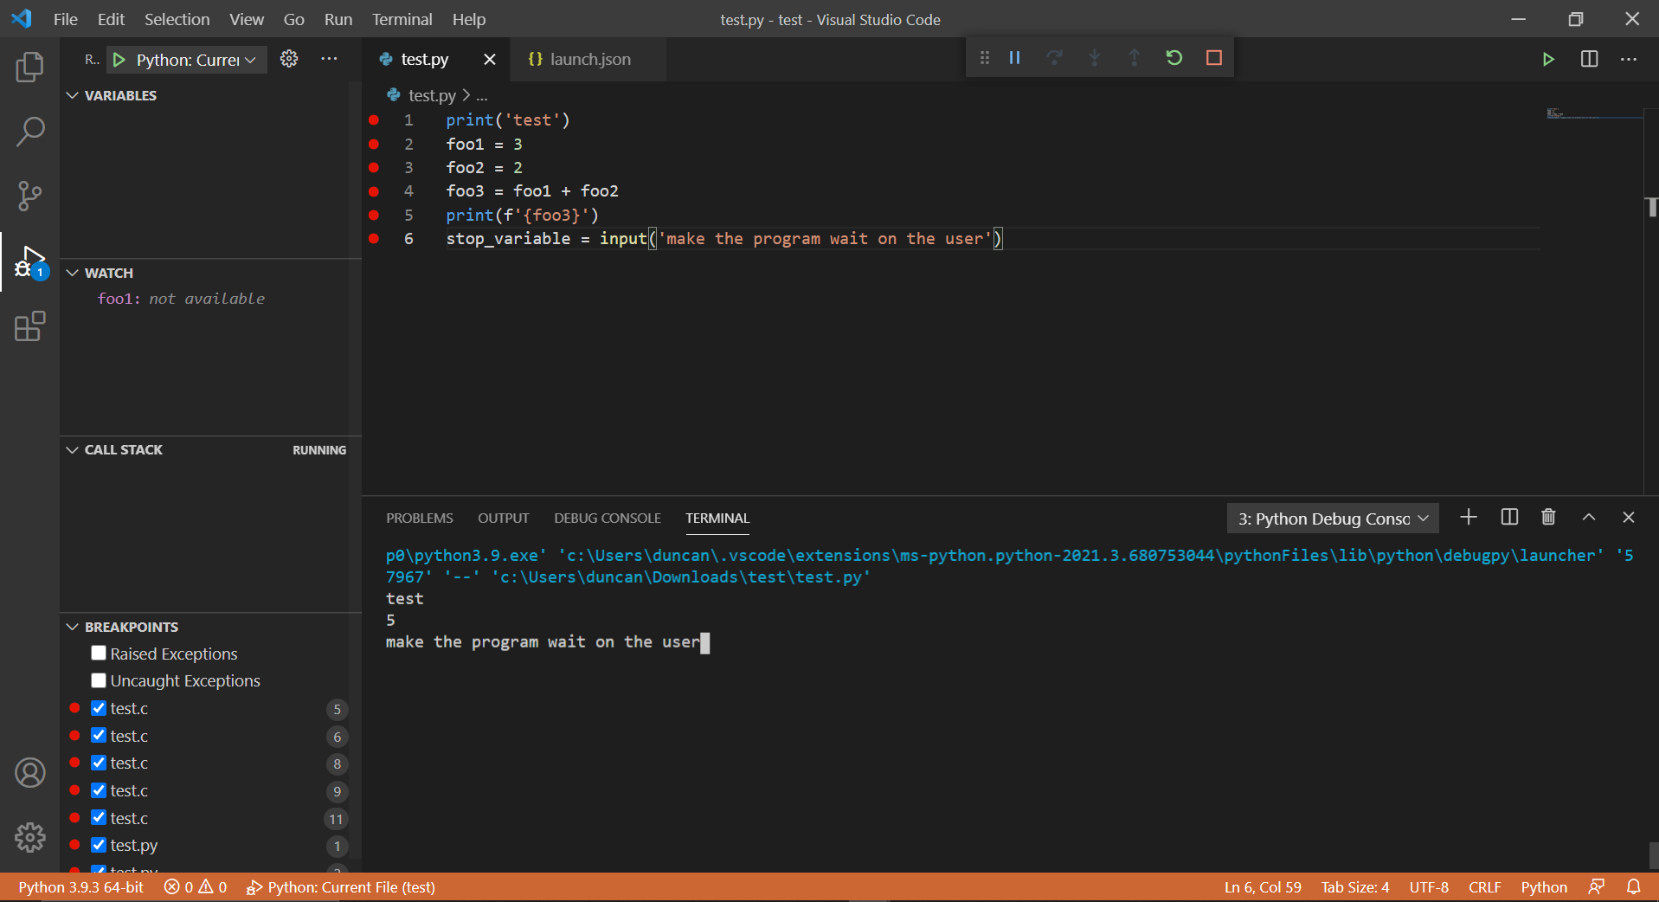The image size is (1659, 902).
Task: Create a new terminal with plus icon
Action: [1467, 517]
